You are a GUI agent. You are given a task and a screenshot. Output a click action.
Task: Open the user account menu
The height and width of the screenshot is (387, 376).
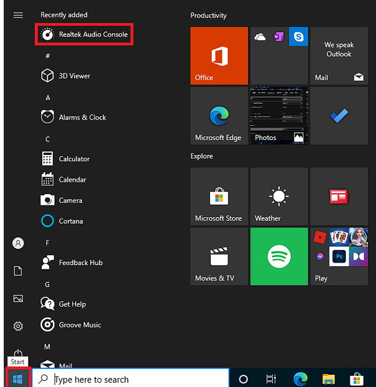click(x=18, y=243)
